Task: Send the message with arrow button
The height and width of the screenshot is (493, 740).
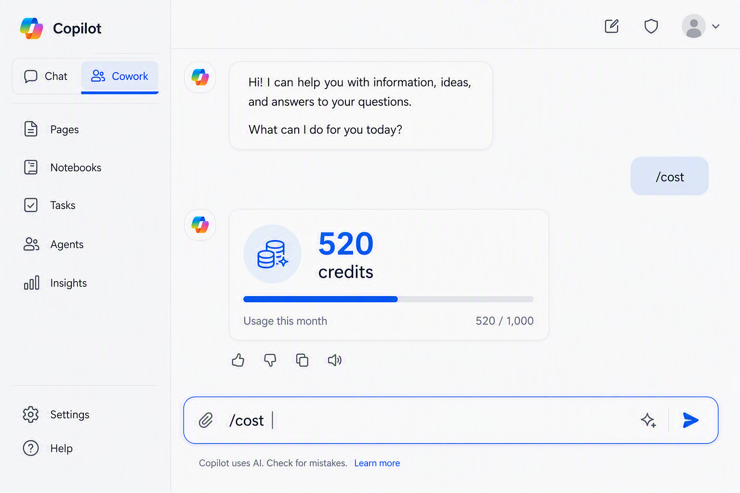Action: coord(691,420)
